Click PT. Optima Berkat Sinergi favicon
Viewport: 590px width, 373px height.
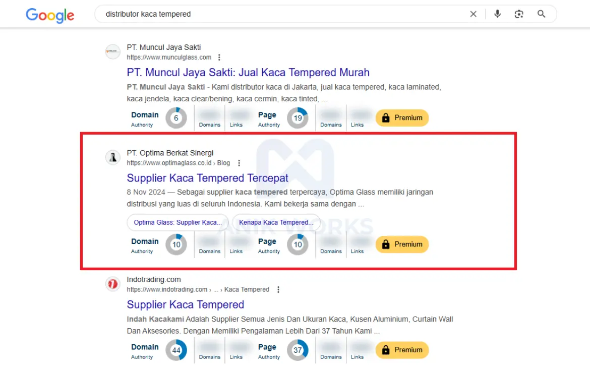tap(113, 158)
